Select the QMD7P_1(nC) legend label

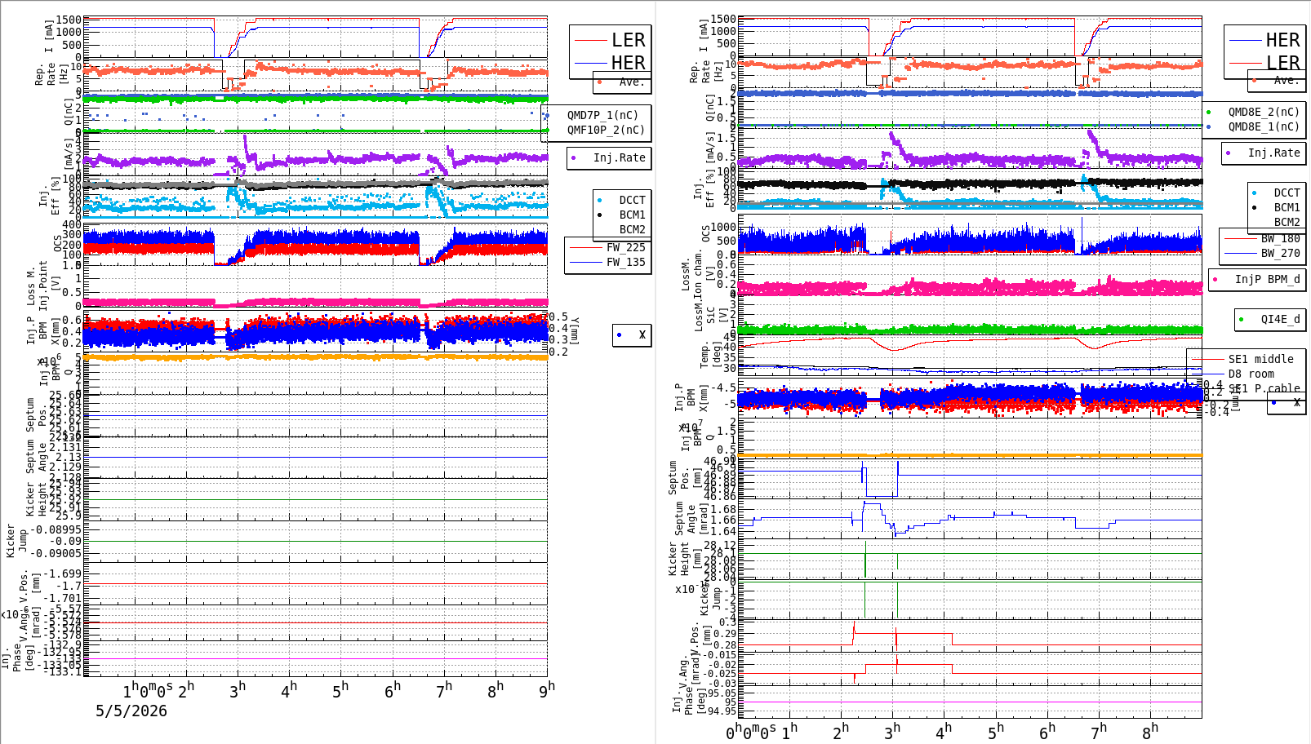click(602, 115)
